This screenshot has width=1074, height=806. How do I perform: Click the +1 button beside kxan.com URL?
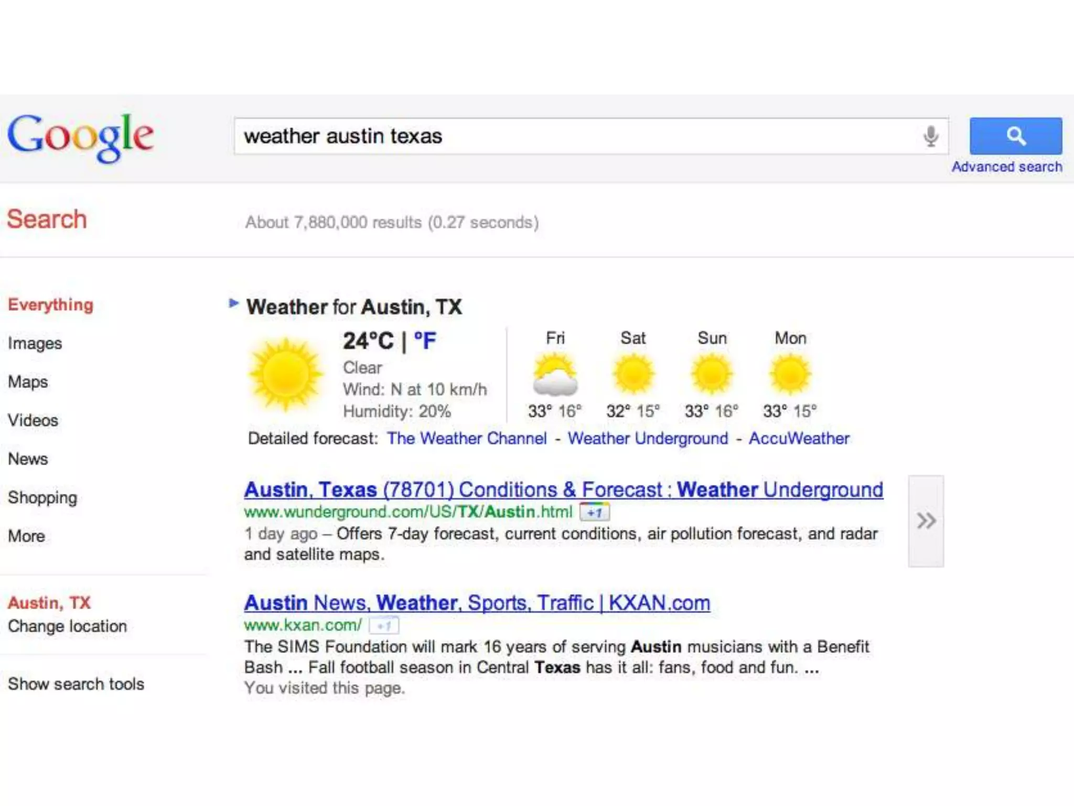pos(384,625)
